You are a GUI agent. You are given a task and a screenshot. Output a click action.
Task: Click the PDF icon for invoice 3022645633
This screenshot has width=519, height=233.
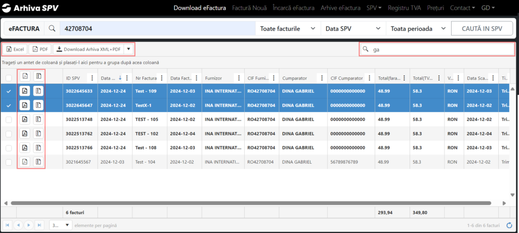tap(24, 91)
